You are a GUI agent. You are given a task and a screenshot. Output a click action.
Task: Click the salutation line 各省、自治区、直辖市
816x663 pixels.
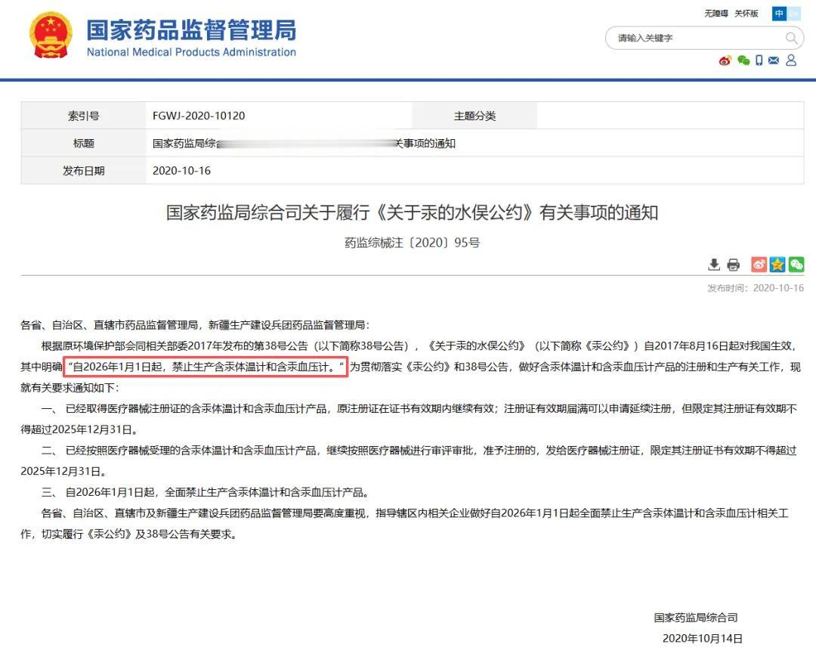pyautogui.click(x=195, y=325)
